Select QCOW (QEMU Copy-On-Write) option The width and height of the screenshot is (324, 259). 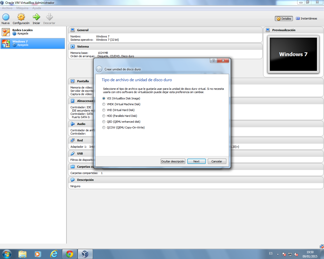click(124, 127)
